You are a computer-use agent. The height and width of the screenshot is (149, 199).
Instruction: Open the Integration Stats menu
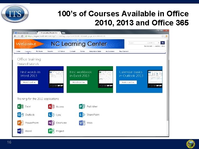95,51
